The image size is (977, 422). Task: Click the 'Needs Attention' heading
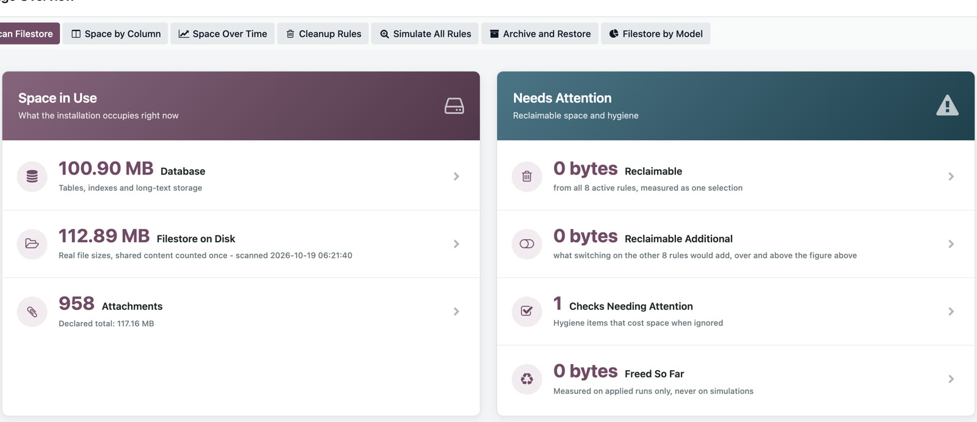pos(562,98)
